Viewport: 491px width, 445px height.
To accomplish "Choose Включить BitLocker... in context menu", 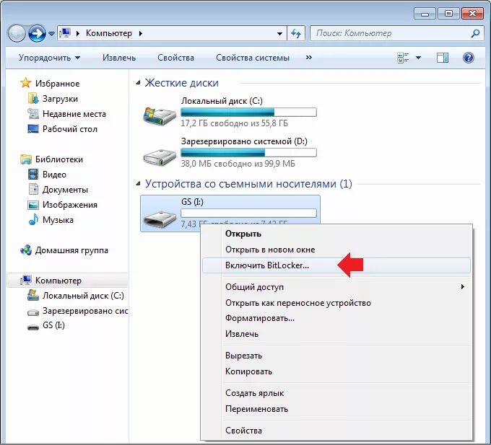I will [336, 265].
